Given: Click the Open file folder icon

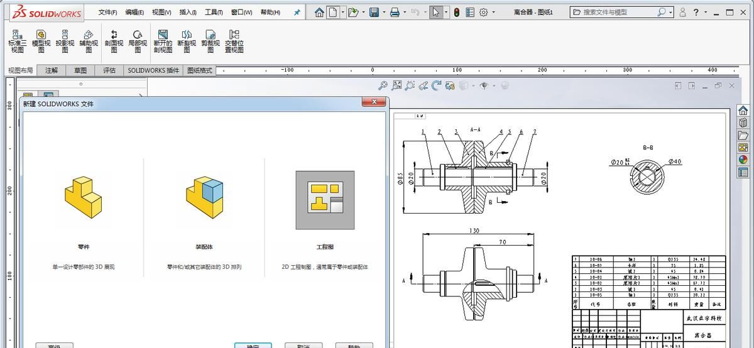Looking at the screenshot, I should click(354, 12).
